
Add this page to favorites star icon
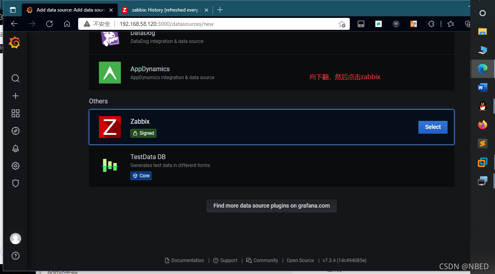[342, 24]
